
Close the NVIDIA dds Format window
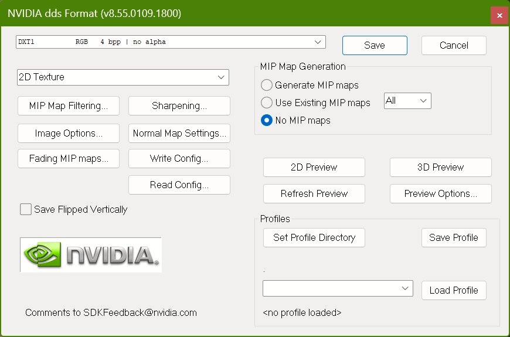[x=499, y=15]
